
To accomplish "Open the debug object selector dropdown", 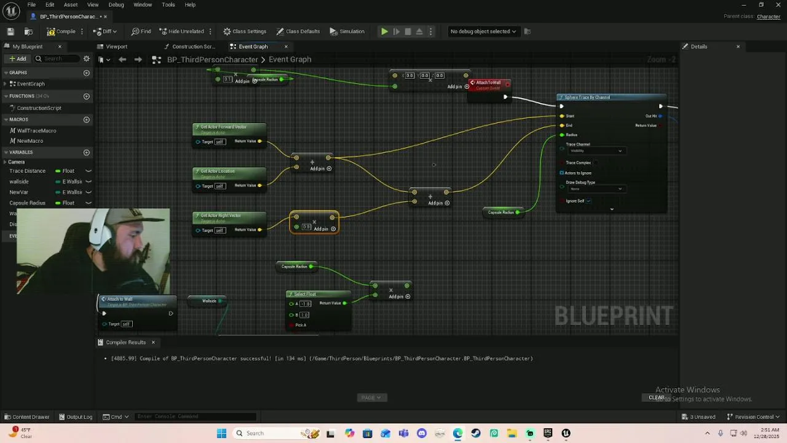I will pyautogui.click(x=483, y=31).
